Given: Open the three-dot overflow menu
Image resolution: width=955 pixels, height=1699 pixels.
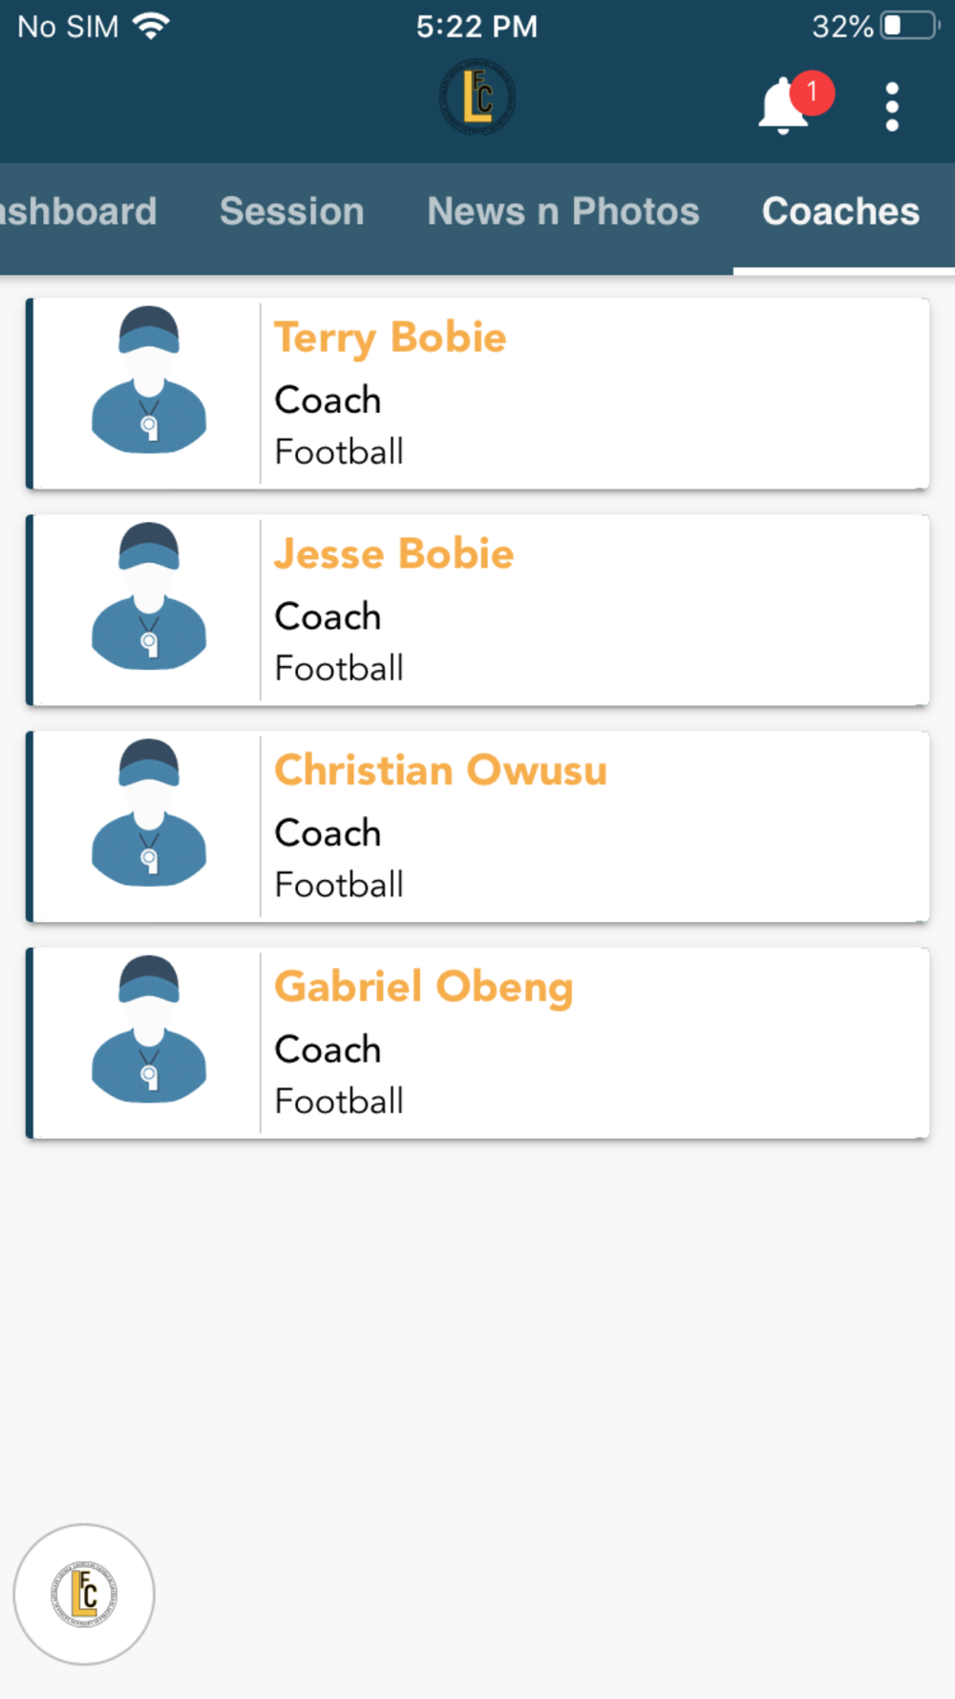Looking at the screenshot, I should [x=892, y=106].
